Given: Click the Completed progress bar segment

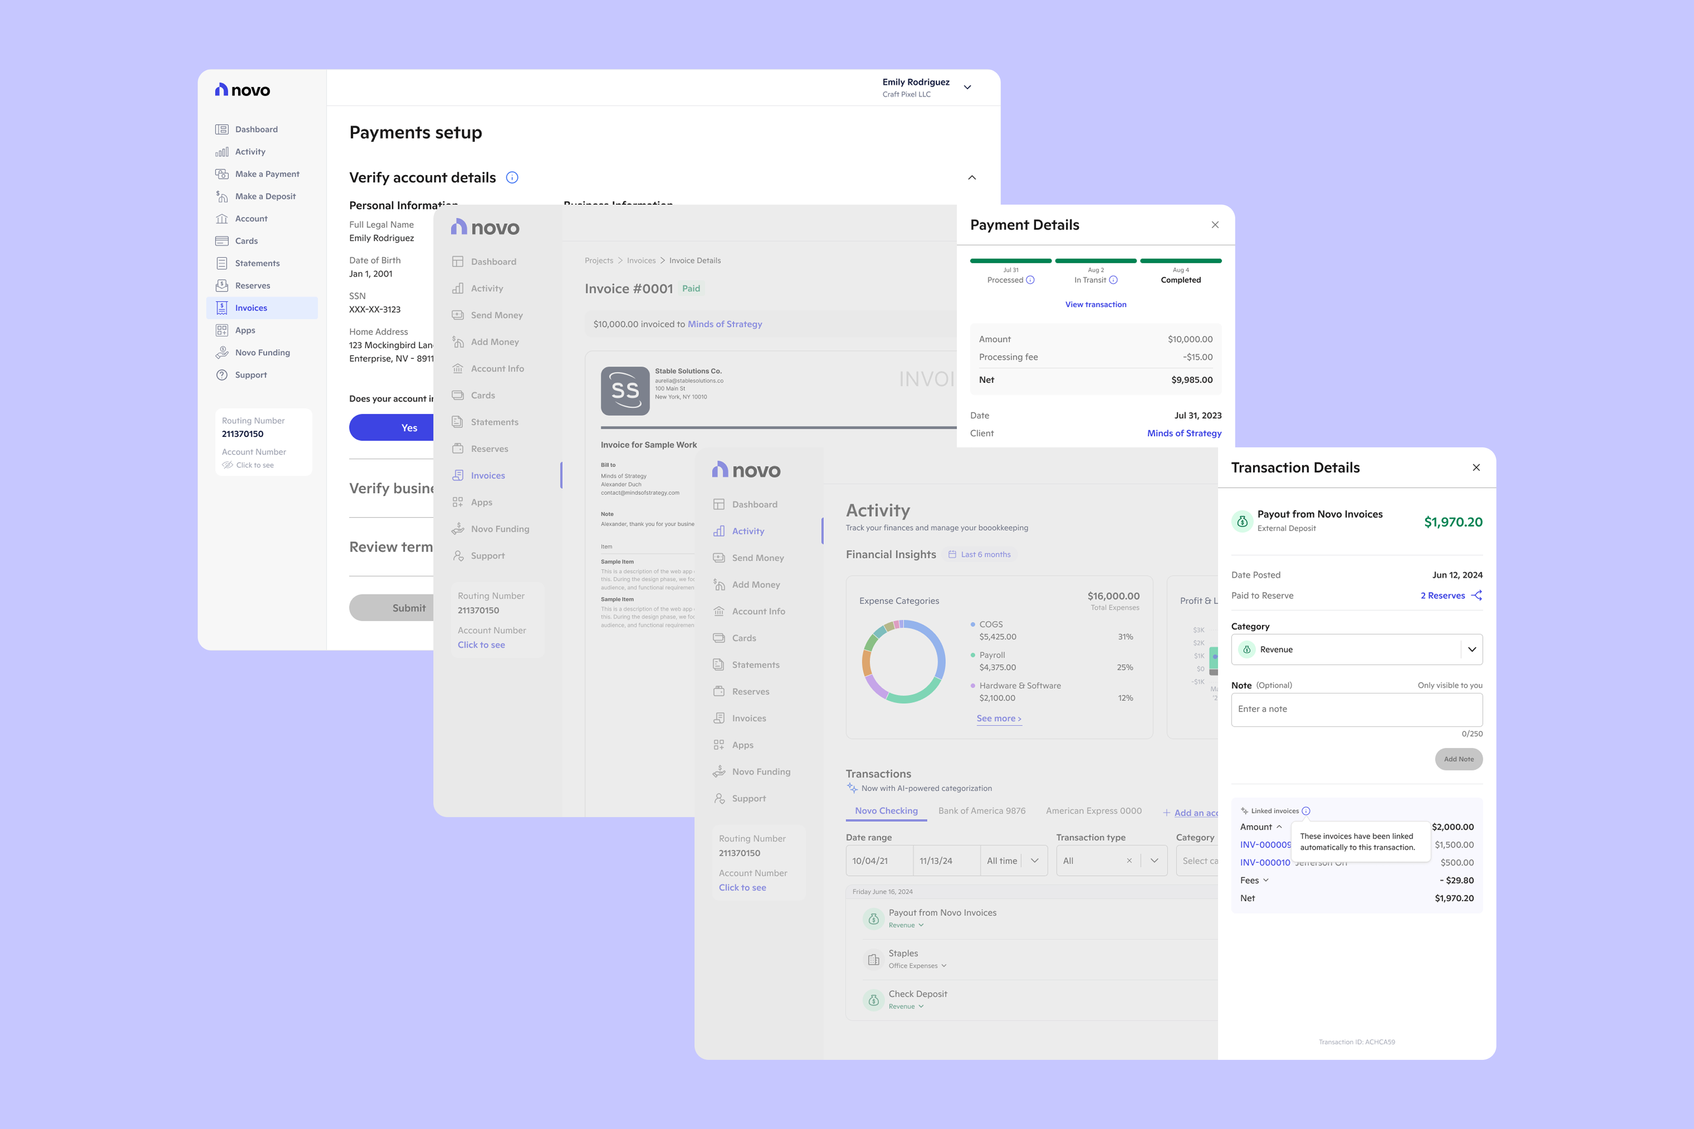Looking at the screenshot, I should [1181, 261].
